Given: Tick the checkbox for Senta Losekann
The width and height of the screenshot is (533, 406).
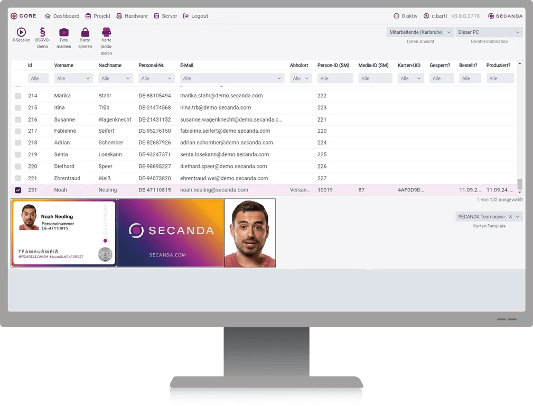Looking at the screenshot, I should [x=18, y=154].
